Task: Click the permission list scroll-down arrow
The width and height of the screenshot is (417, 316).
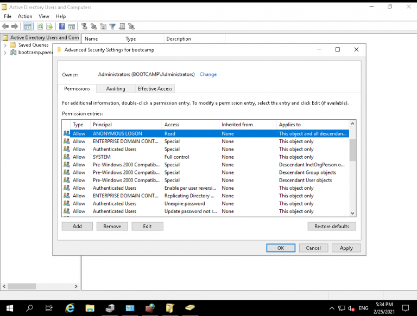Action: pyautogui.click(x=352, y=214)
